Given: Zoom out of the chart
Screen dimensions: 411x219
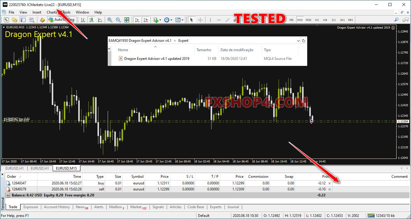Looking at the screenshot, I should pyautogui.click(x=117, y=20).
